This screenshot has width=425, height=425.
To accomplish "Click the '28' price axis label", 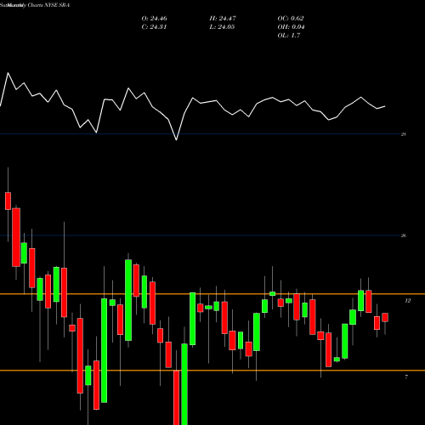I will click(x=404, y=134).
